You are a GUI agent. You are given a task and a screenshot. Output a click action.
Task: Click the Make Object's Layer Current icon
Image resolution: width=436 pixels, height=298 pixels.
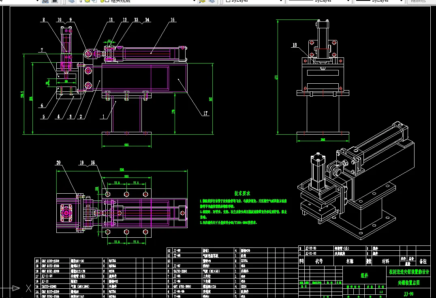(x=203, y=1)
